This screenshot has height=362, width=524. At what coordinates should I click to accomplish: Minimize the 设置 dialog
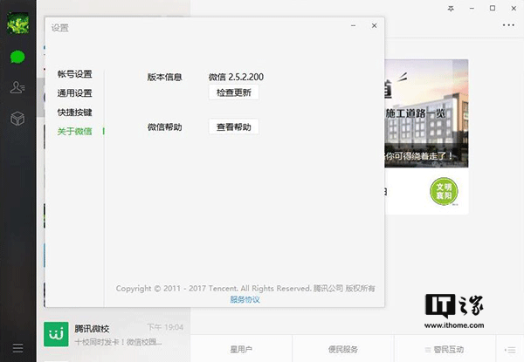pos(353,25)
